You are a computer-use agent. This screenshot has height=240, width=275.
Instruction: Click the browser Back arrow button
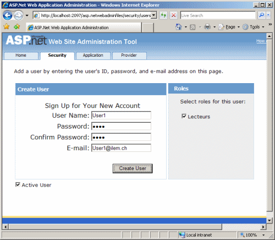(x=8, y=15)
